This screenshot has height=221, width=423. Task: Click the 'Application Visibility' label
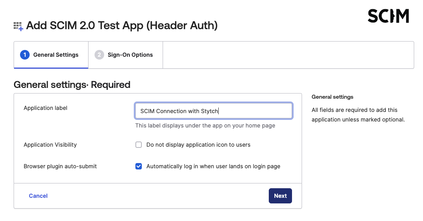[50, 145]
